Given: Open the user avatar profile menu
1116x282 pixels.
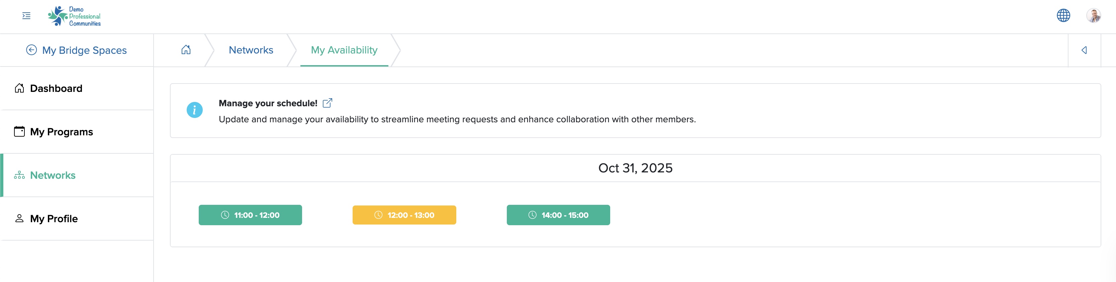Looking at the screenshot, I should tap(1094, 16).
